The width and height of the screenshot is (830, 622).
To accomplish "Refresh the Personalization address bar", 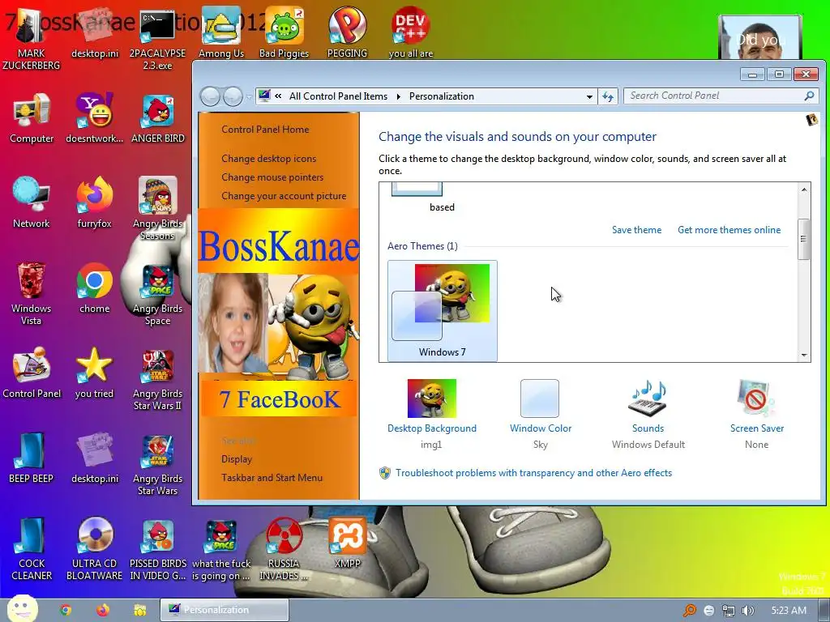I will coord(608,97).
